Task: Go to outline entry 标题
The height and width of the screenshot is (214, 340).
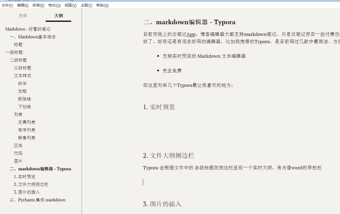Action: point(18,45)
